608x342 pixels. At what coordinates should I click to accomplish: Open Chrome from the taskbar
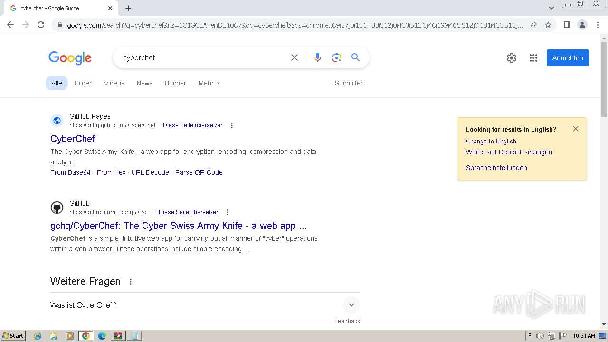coord(86,336)
